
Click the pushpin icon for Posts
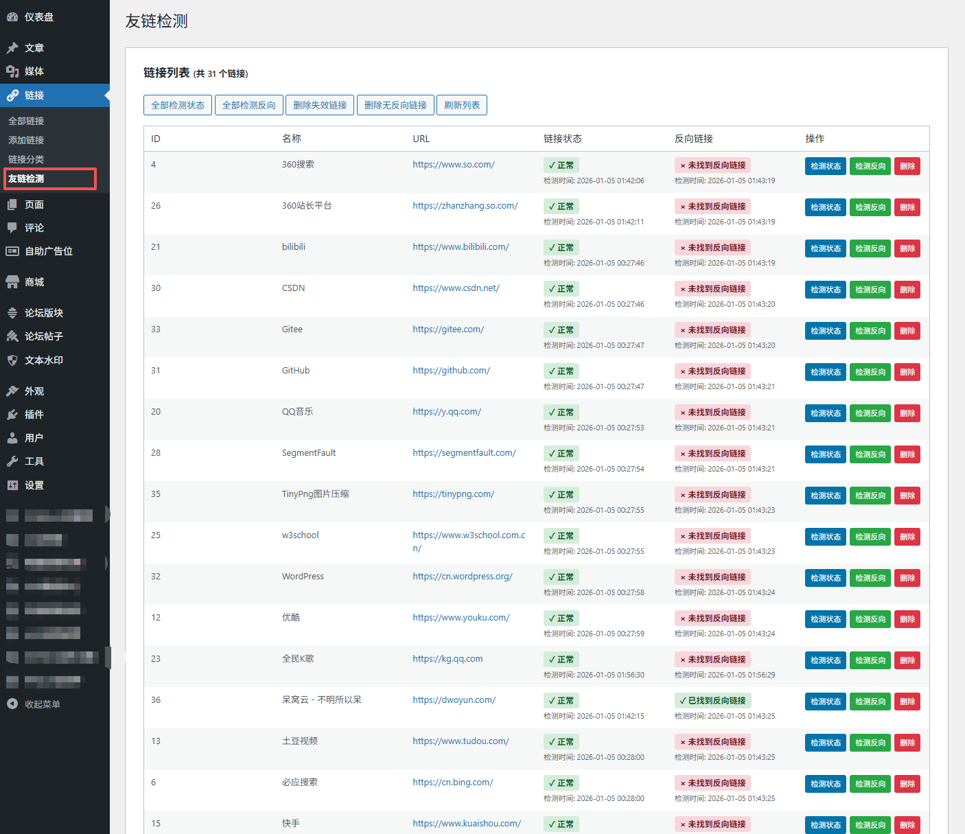coord(12,48)
